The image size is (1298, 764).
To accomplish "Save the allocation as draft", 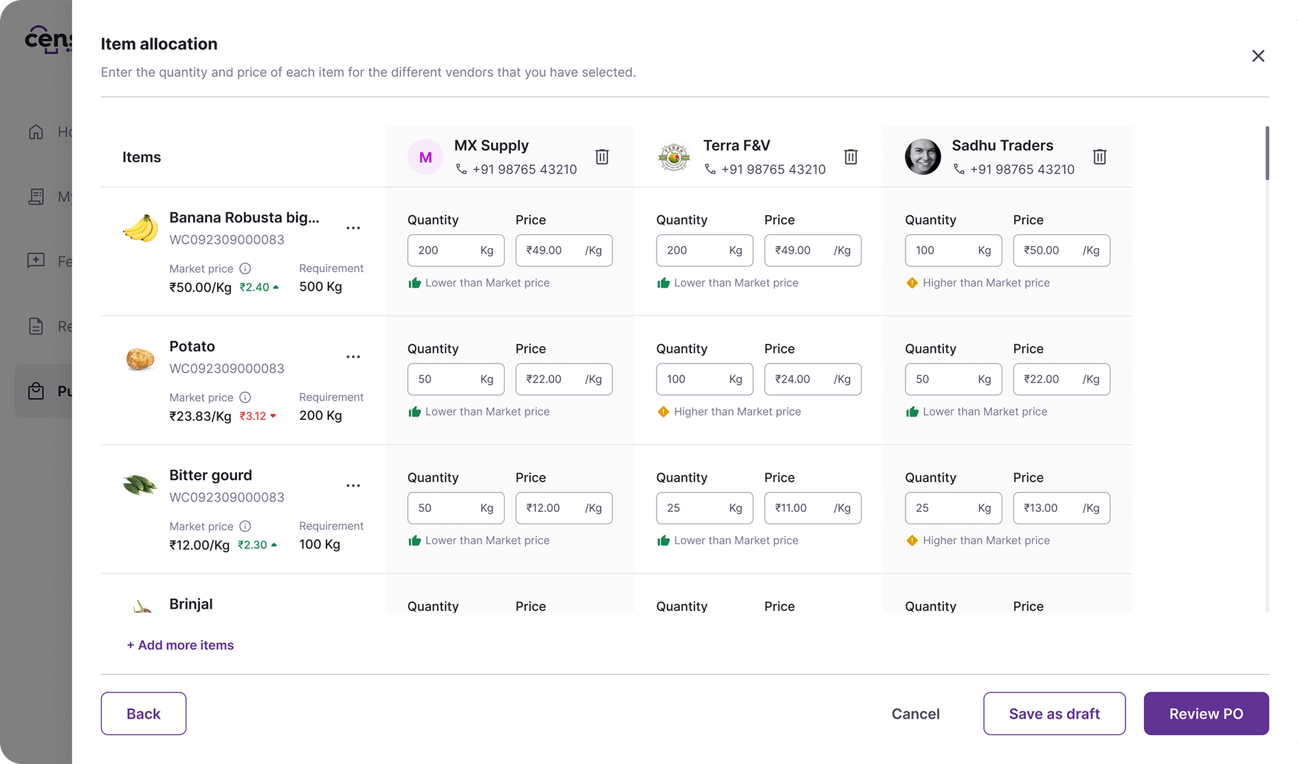I will [x=1054, y=714].
